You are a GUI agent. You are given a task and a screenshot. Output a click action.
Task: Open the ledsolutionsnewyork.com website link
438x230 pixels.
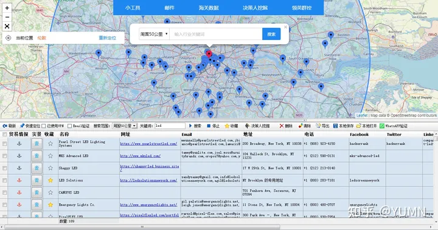pyautogui.click(x=148, y=180)
